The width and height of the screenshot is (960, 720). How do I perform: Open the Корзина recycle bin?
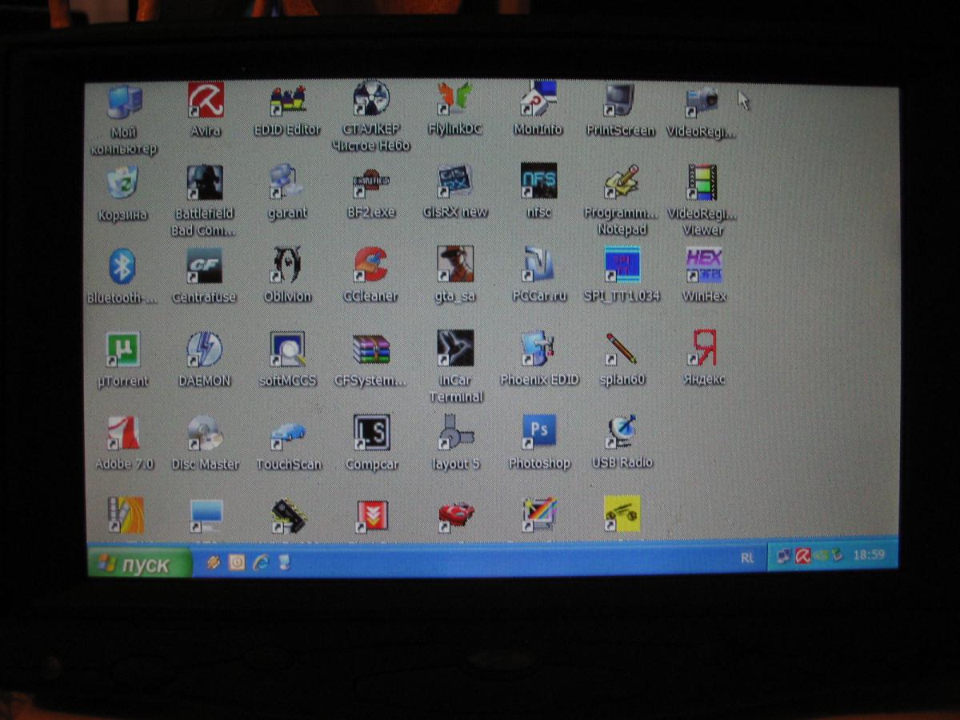(x=122, y=184)
